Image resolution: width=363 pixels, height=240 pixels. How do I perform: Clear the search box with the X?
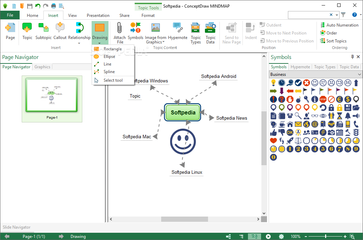click(331, 14)
